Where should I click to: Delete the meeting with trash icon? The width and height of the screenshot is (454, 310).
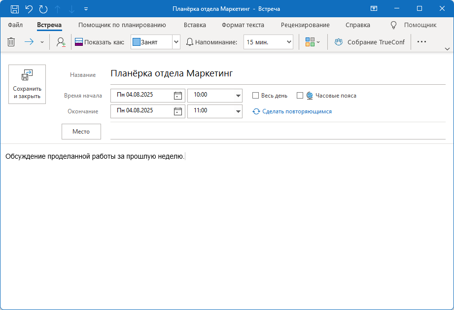point(11,42)
